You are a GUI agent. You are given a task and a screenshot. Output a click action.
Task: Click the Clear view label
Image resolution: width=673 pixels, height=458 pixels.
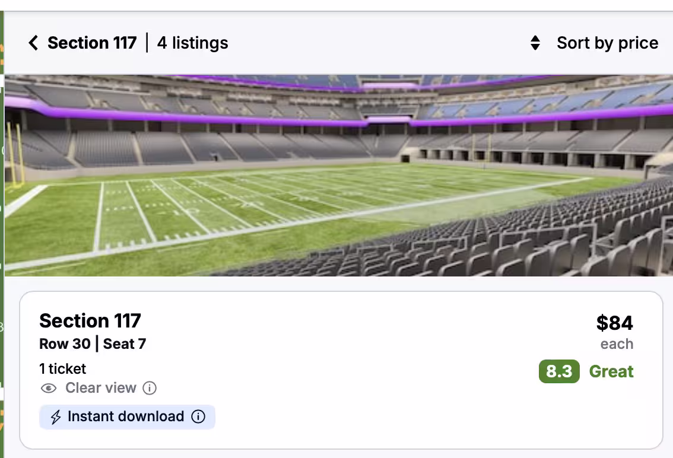[x=101, y=388]
